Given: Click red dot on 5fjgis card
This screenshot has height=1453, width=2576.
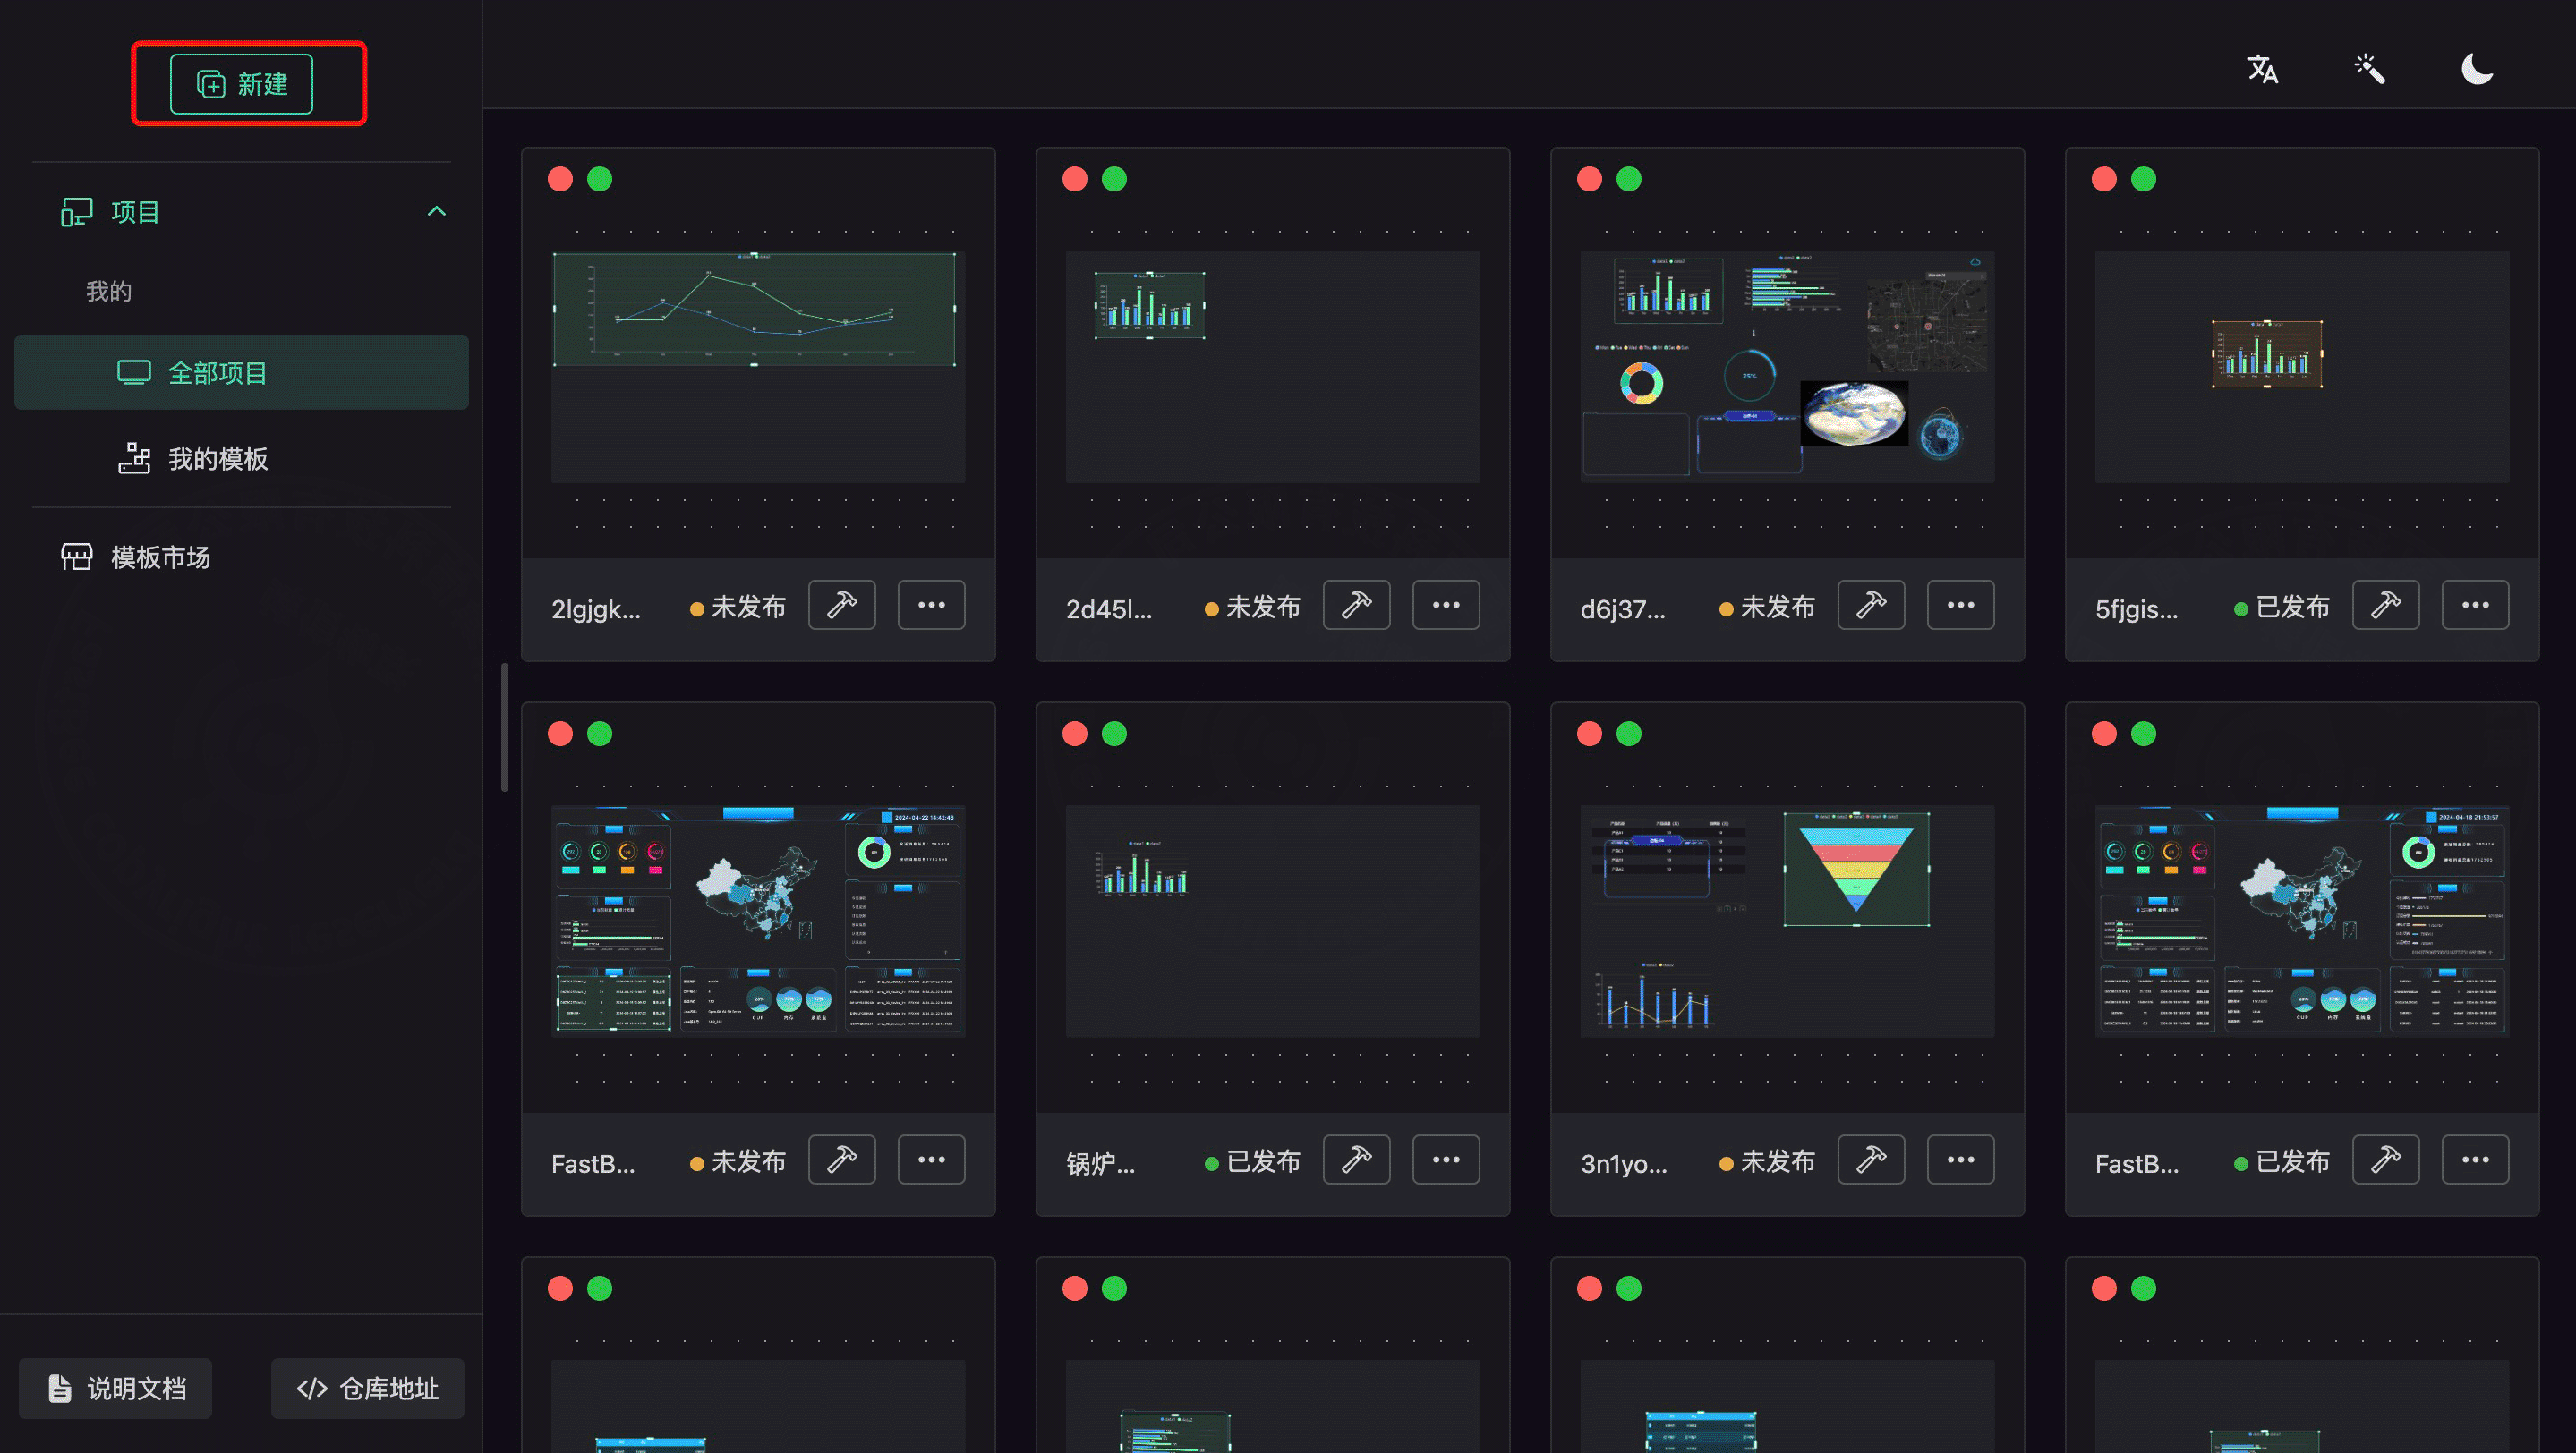Looking at the screenshot, I should (2104, 179).
